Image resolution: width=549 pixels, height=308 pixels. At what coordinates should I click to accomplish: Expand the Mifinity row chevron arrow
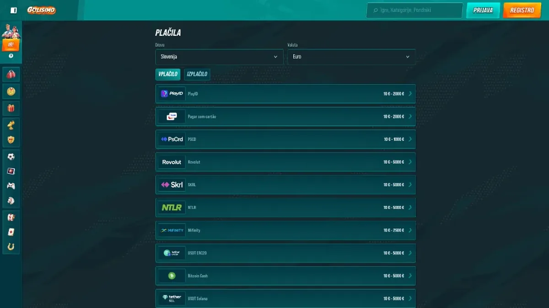coord(410,230)
